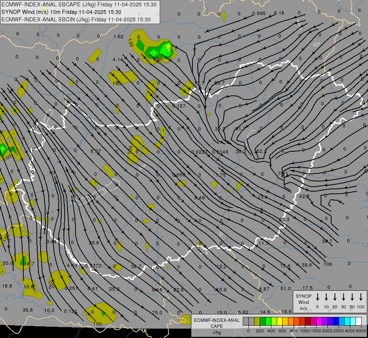
Task: Click the map value 13.4
Action: (262, 197)
